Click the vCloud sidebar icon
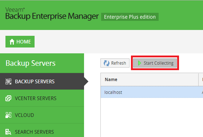The image size is (203, 137). [x=8, y=115]
